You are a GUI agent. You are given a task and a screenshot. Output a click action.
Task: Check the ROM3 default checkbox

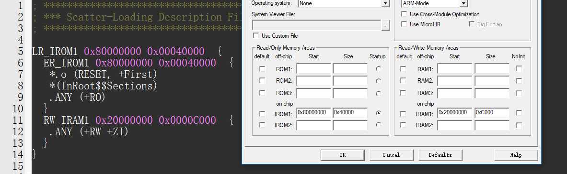pos(262,93)
